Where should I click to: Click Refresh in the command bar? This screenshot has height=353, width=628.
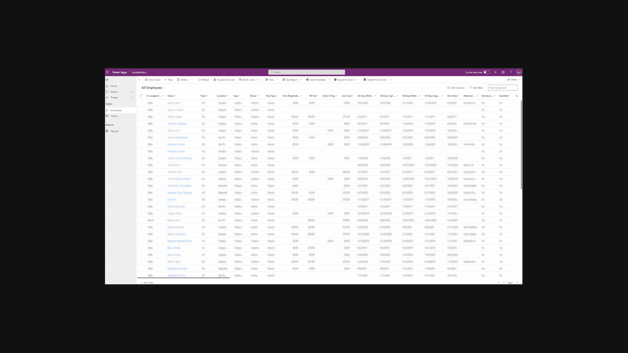pyautogui.click(x=203, y=80)
